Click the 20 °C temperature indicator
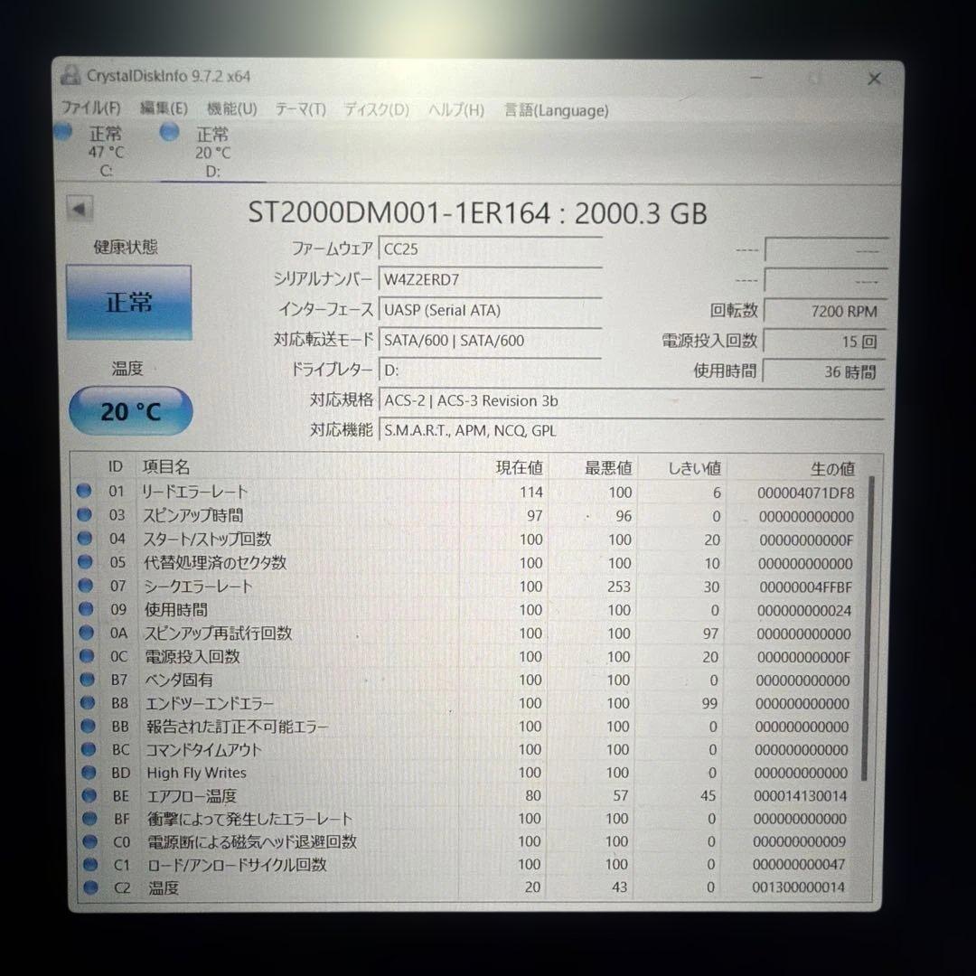Viewport: 976px width, 976px height. pyautogui.click(x=131, y=411)
